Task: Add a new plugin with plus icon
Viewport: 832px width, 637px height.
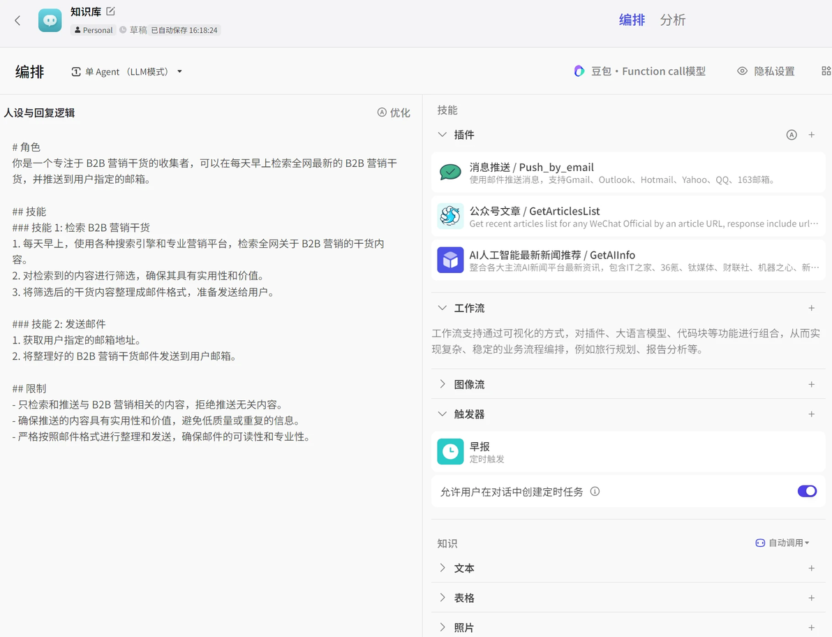Action: click(811, 135)
